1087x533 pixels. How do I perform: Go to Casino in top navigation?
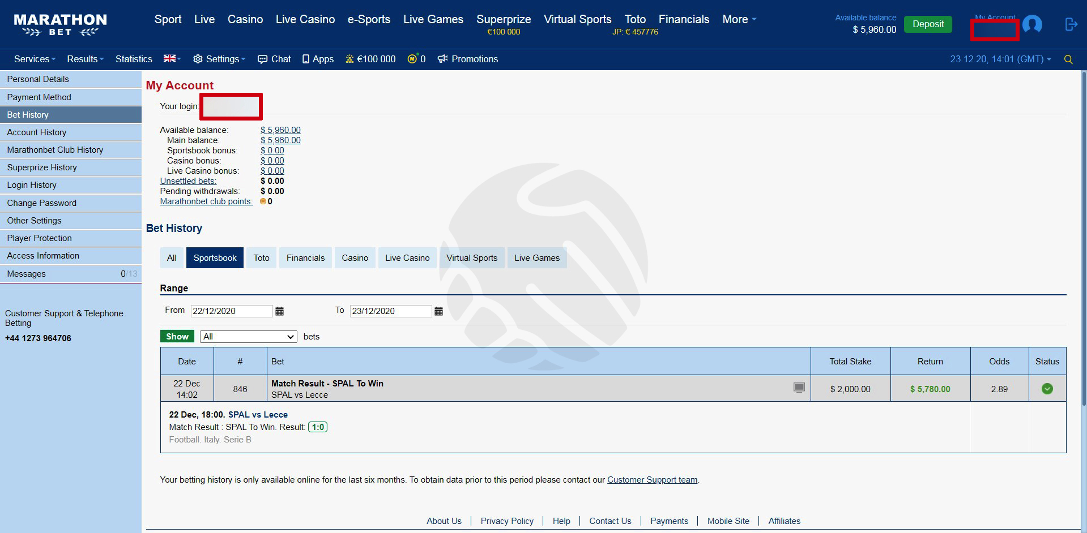point(245,19)
